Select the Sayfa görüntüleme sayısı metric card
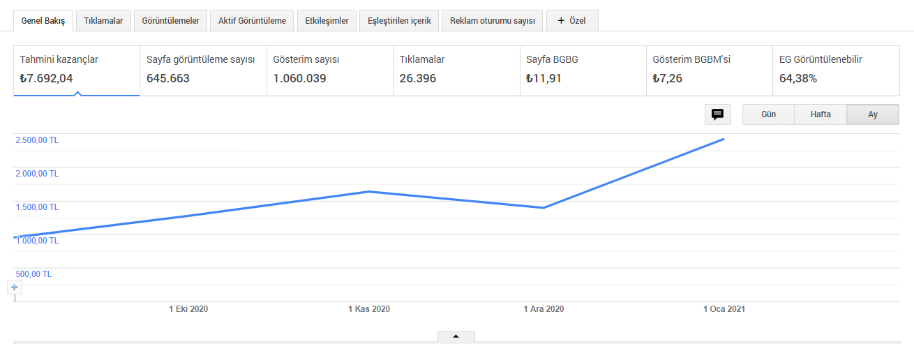The height and width of the screenshot is (344, 914). tap(203, 70)
